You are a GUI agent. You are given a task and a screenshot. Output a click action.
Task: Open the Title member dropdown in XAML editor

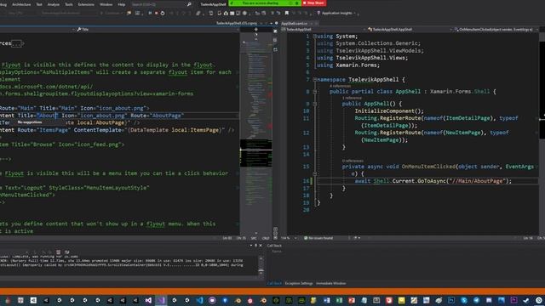coord(157,30)
